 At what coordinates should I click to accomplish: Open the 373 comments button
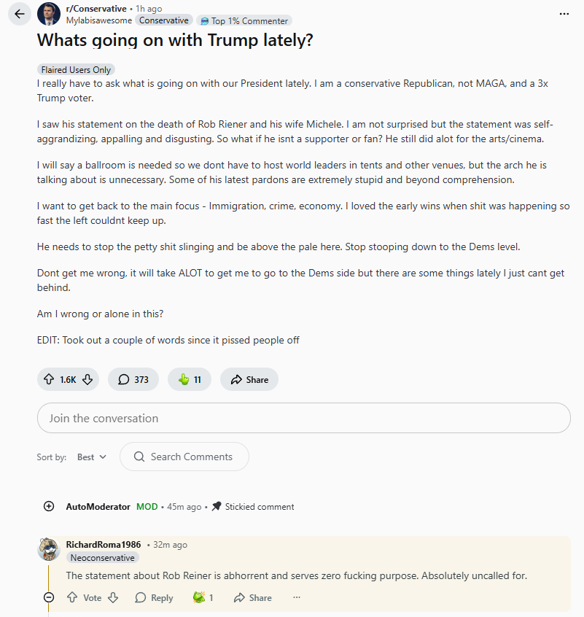coord(133,379)
